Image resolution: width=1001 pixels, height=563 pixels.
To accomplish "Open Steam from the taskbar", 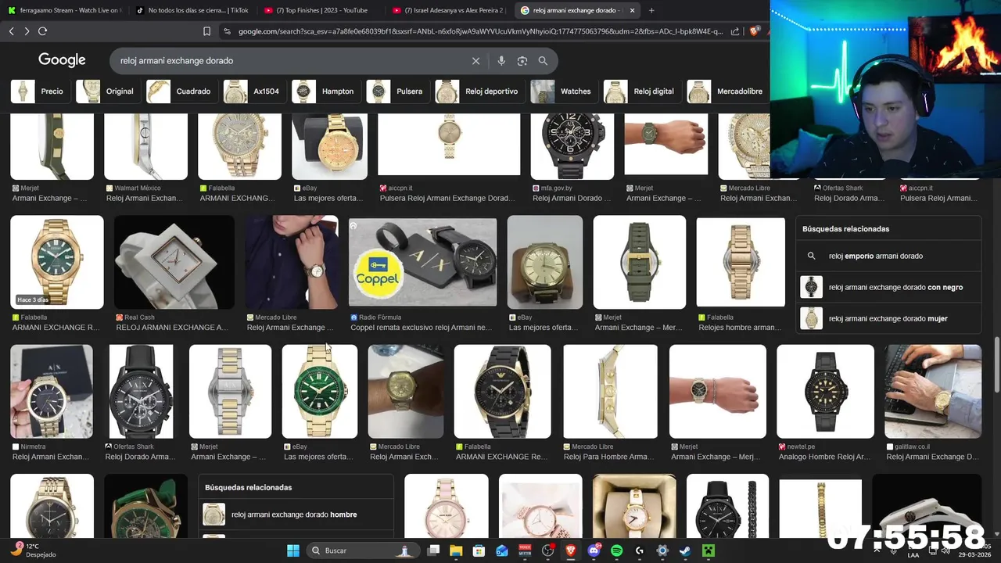I will pyautogui.click(x=686, y=550).
